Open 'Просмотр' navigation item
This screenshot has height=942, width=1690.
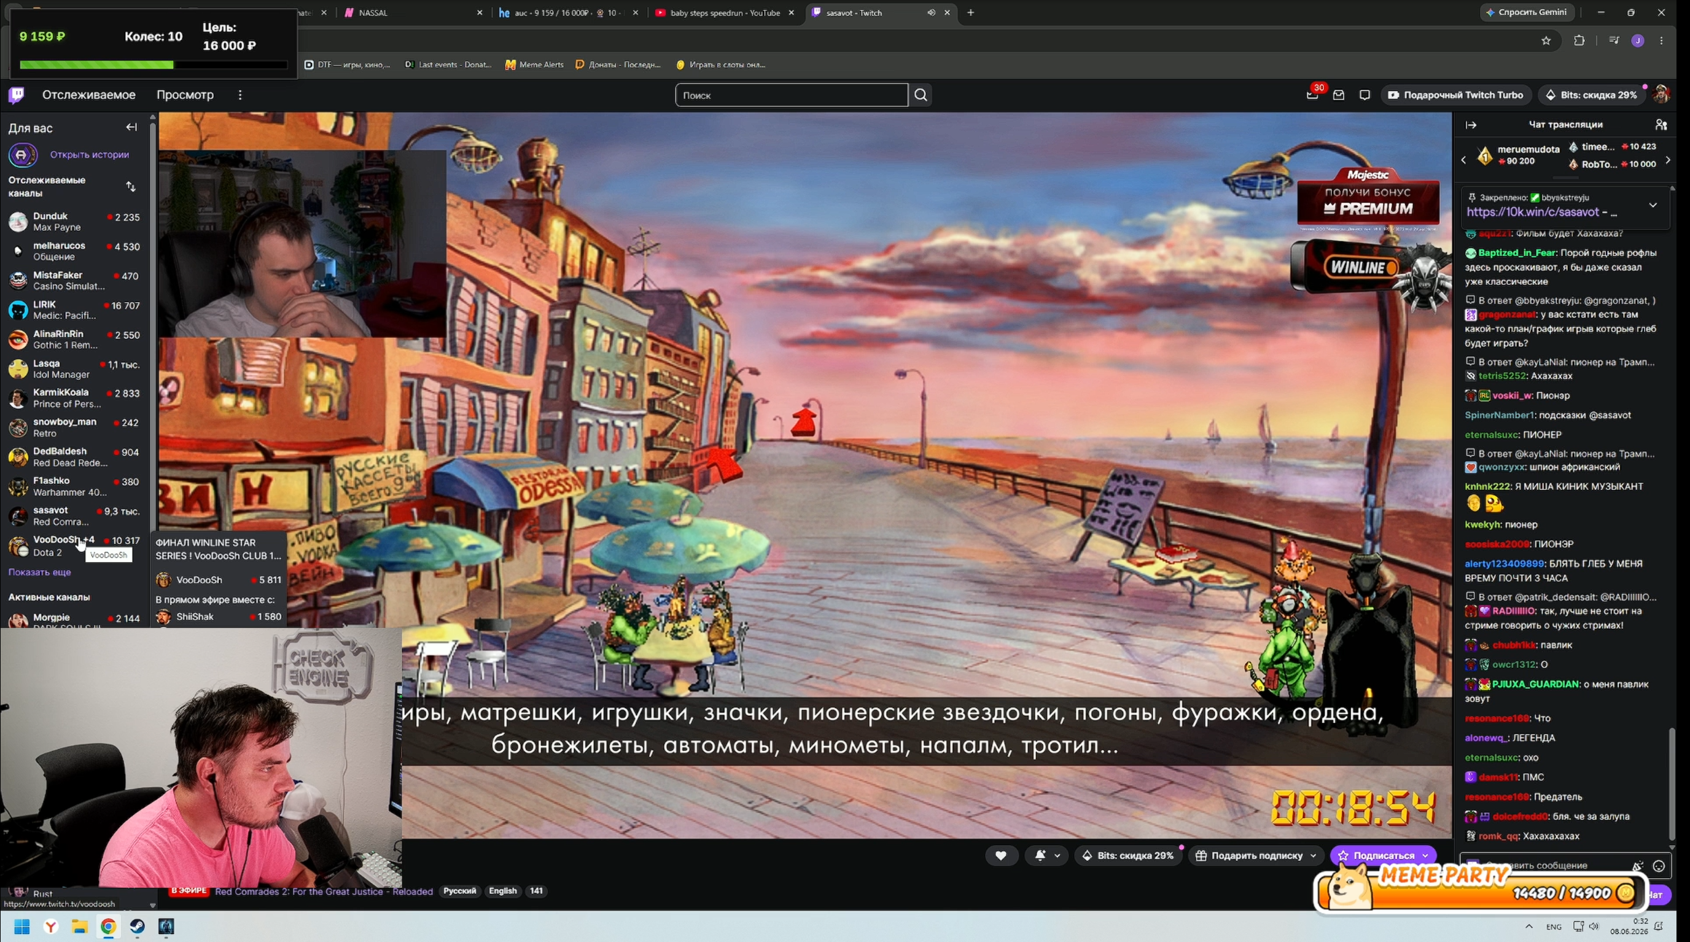(x=185, y=95)
